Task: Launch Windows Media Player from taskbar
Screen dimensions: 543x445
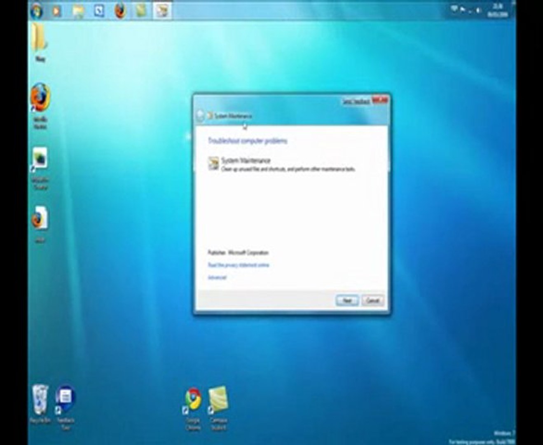Action: (x=56, y=11)
